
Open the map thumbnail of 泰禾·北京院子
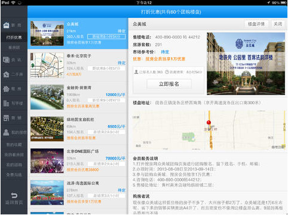click(47, 65)
